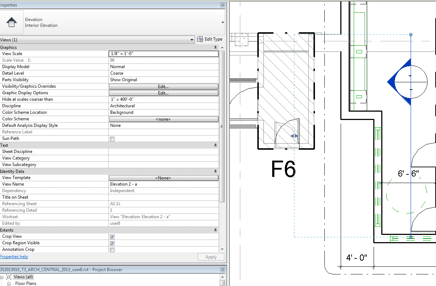Image resolution: width=436 pixels, height=286 pixels.
Task: Click the Elevation type house icon
Action: pos(12,22)
